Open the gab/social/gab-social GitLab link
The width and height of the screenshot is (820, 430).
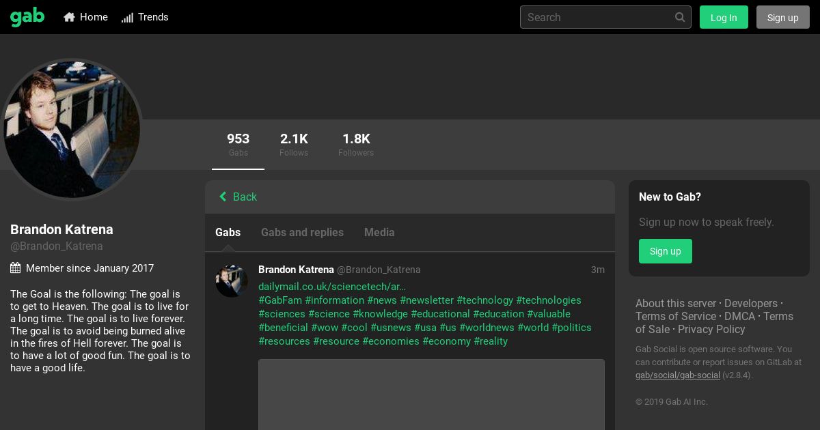tap(678, 375)
